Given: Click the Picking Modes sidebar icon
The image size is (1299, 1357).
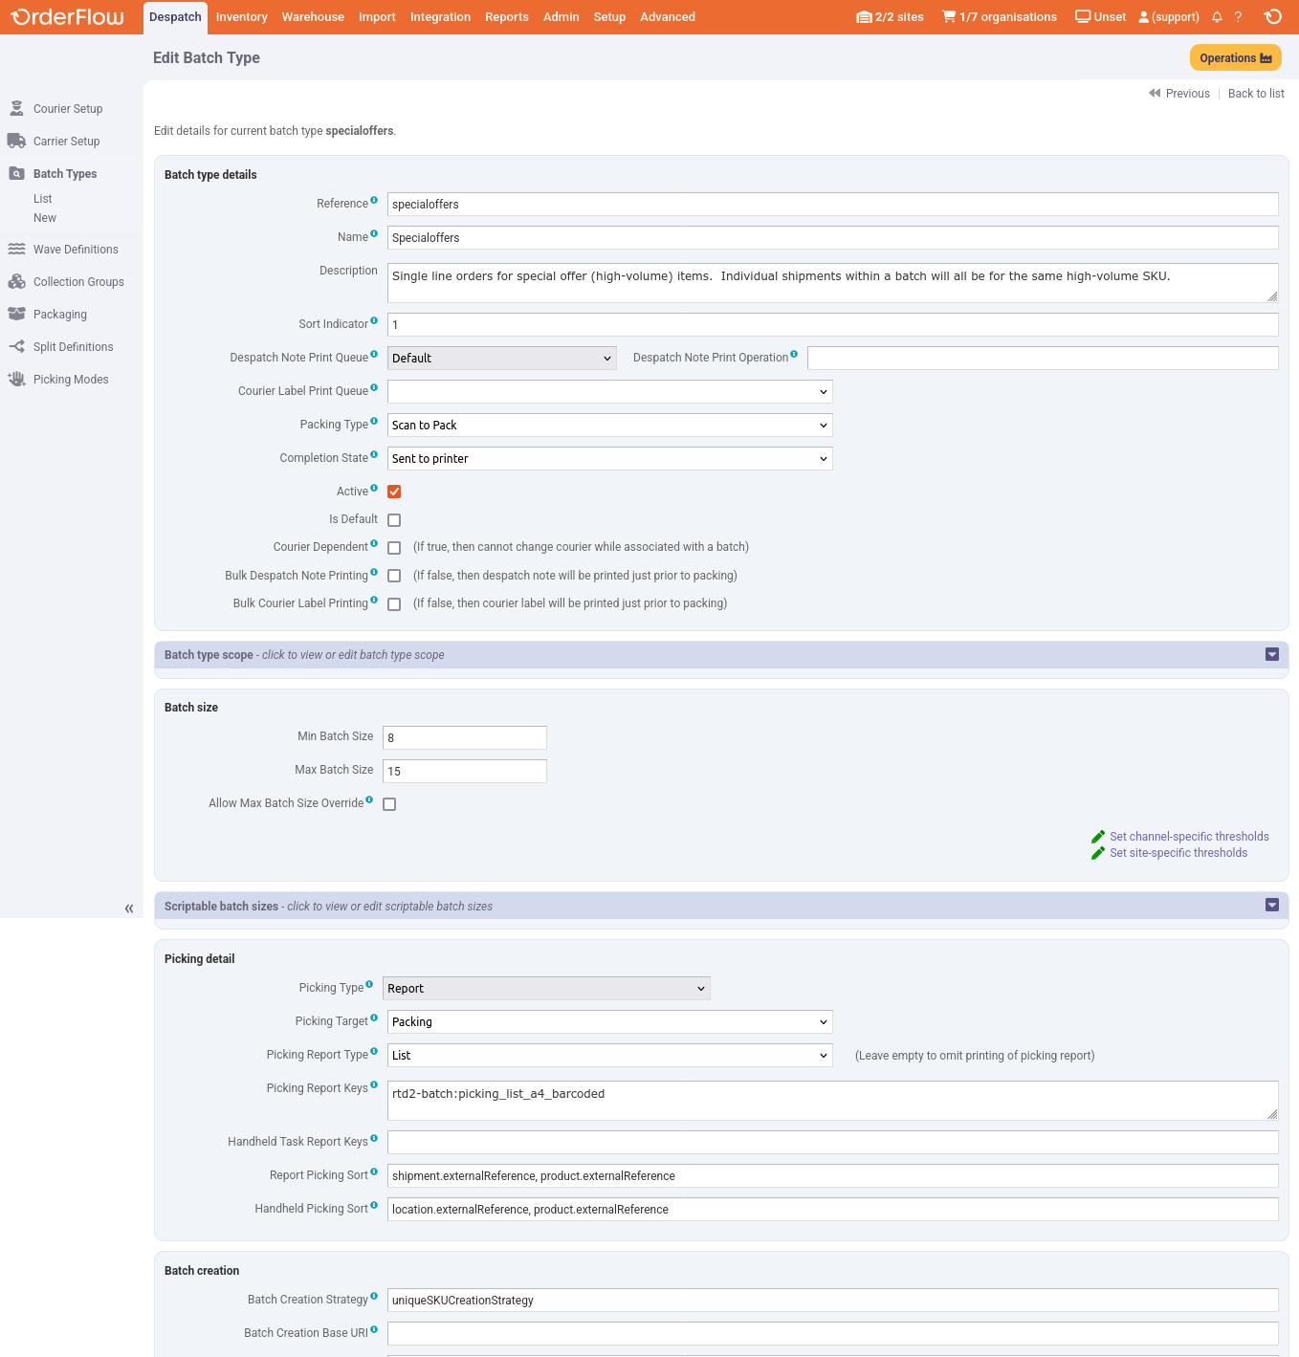Looking at the screenshot, I should point(16,380).
